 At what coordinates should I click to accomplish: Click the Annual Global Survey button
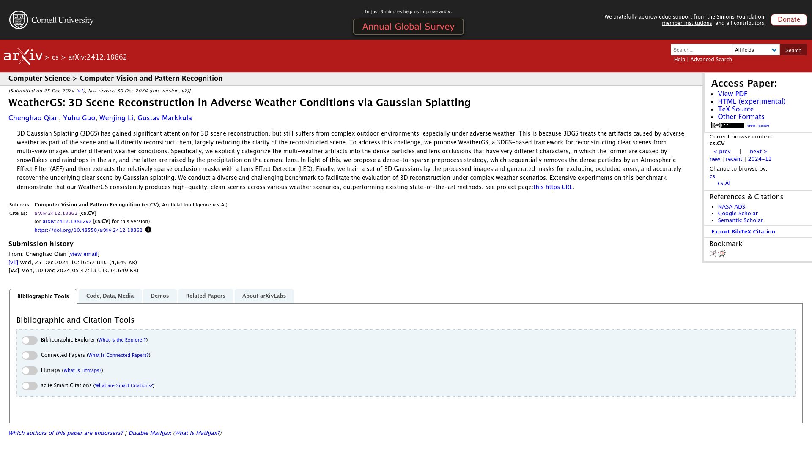click(408, 27)
